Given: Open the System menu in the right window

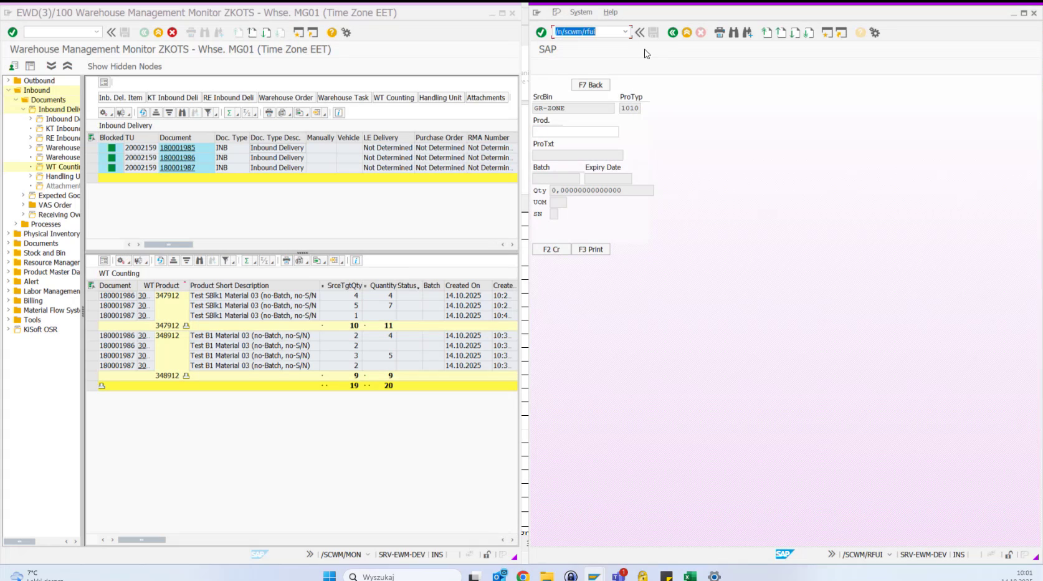Looking at the screenshot, I should tap(581, 12).
